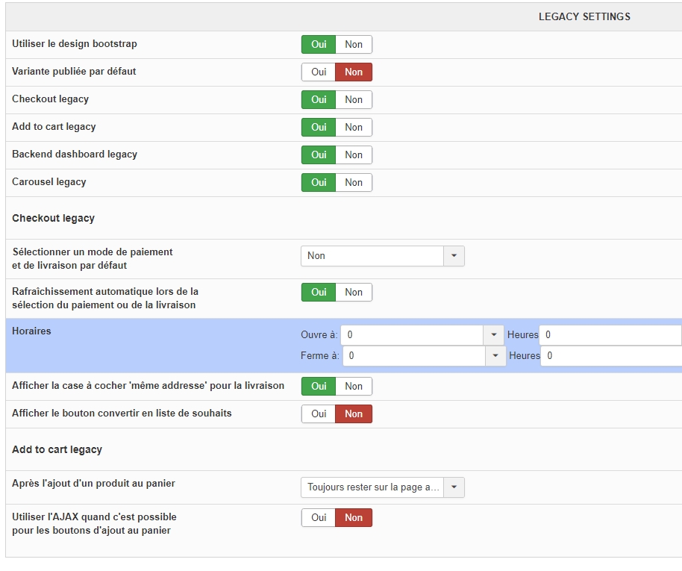Switch 'Carousel legacy' to Non
The width and height of the screenshot is (682, 571).
pyautogui.click(x=354, y=183)
